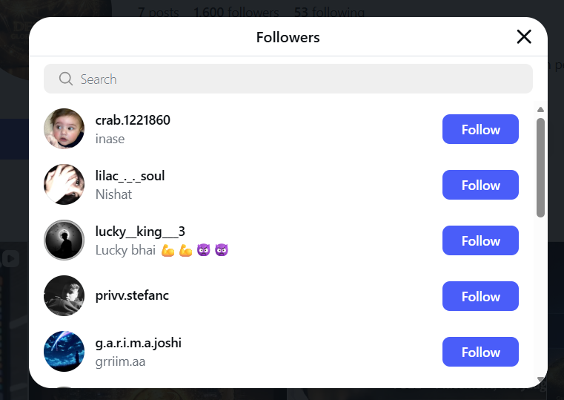Image resolution: width=564 pixels, height=400 pixels.
Task: Close the Followers dialog with the X
Action: tap(524, 37)
